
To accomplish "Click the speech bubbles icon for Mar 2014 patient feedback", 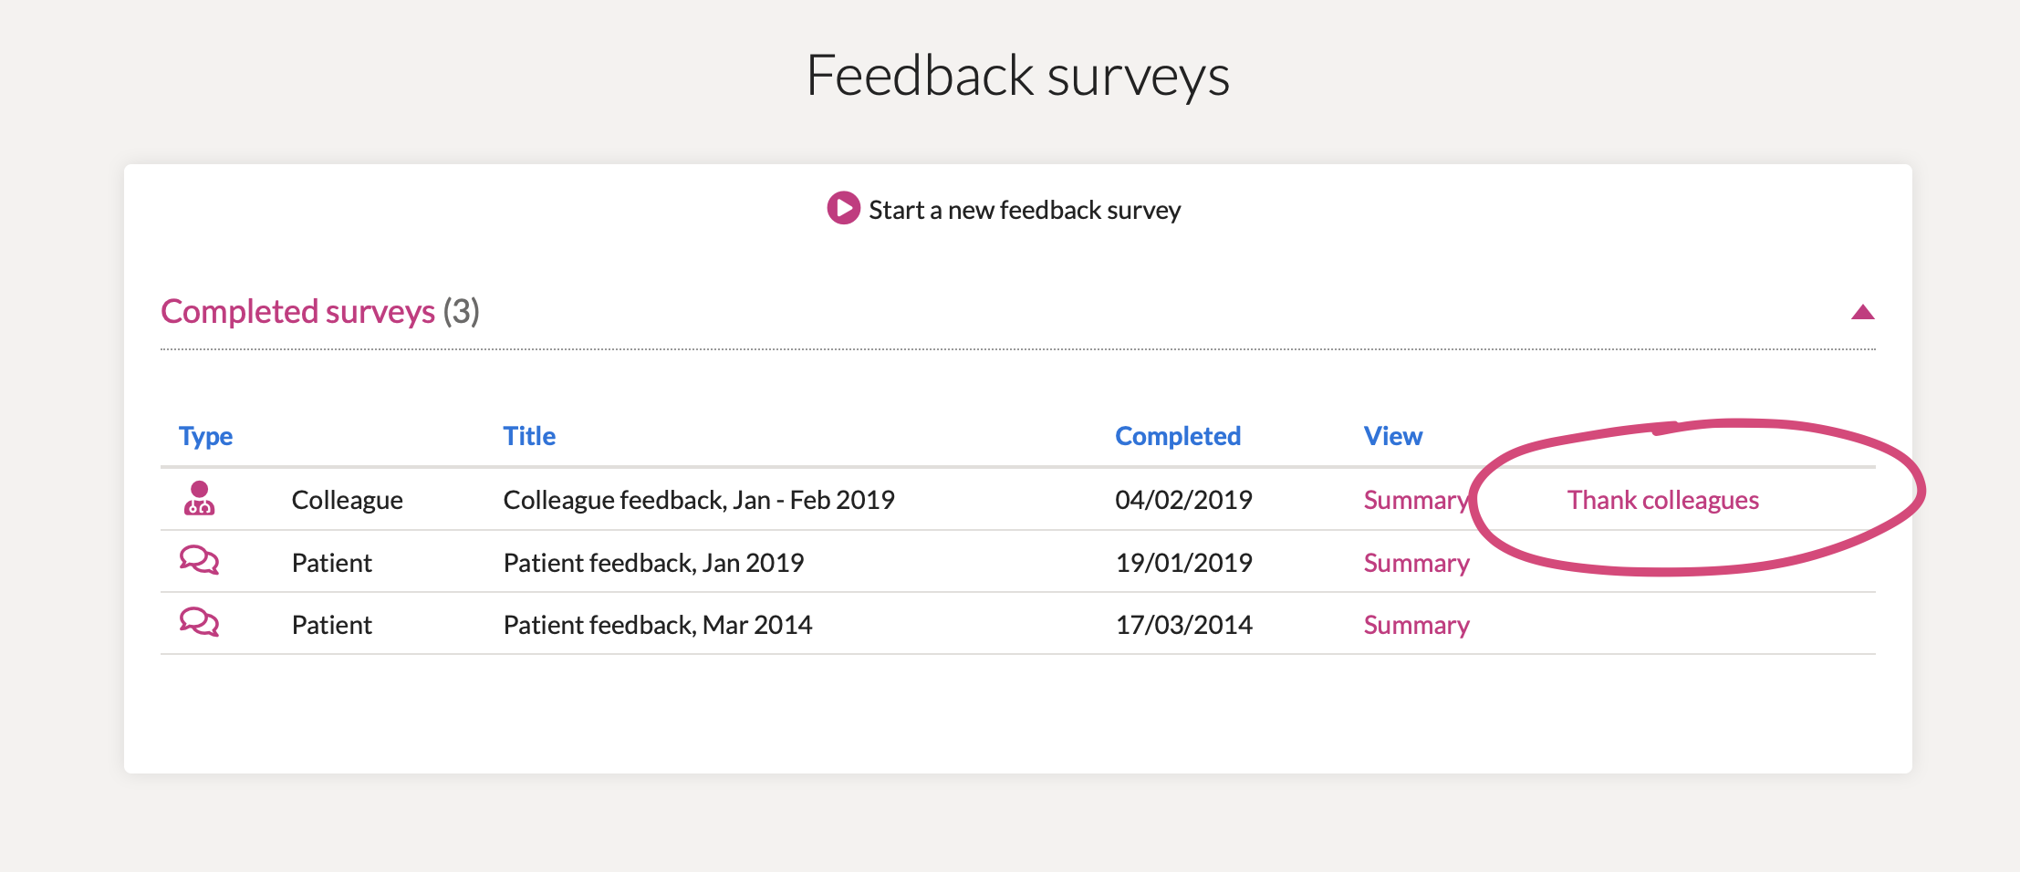I will pyautogui.click(x=199, y=622).
